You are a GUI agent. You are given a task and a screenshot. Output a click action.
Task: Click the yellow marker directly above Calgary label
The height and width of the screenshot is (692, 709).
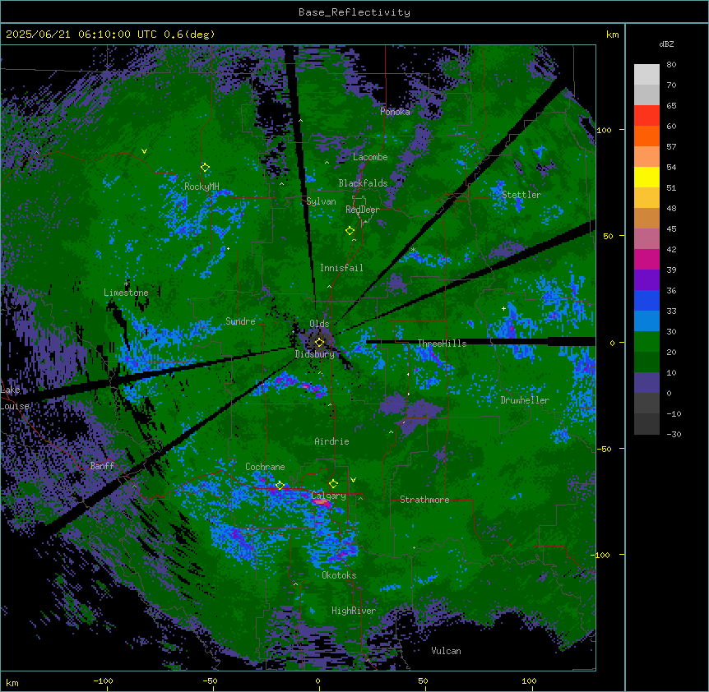tap(333, 484)
